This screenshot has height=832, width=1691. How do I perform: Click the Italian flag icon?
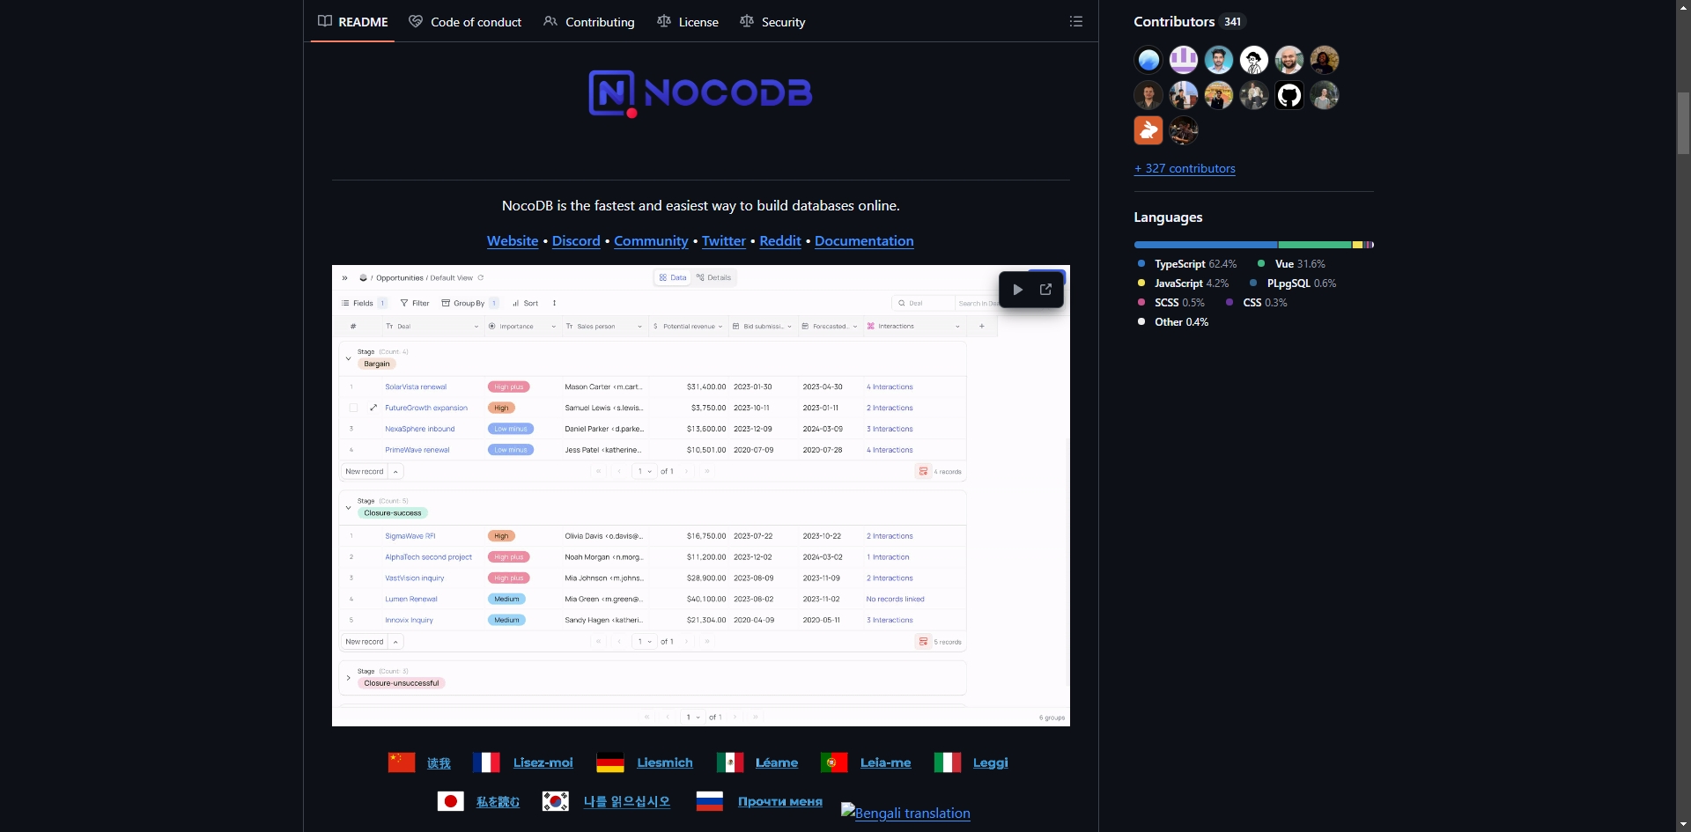(x=948, y=762)
